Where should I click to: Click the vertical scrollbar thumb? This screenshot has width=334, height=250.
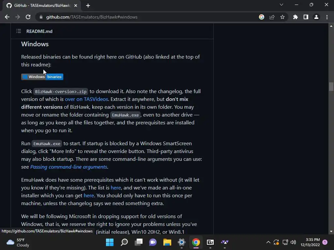click(331, 87)
